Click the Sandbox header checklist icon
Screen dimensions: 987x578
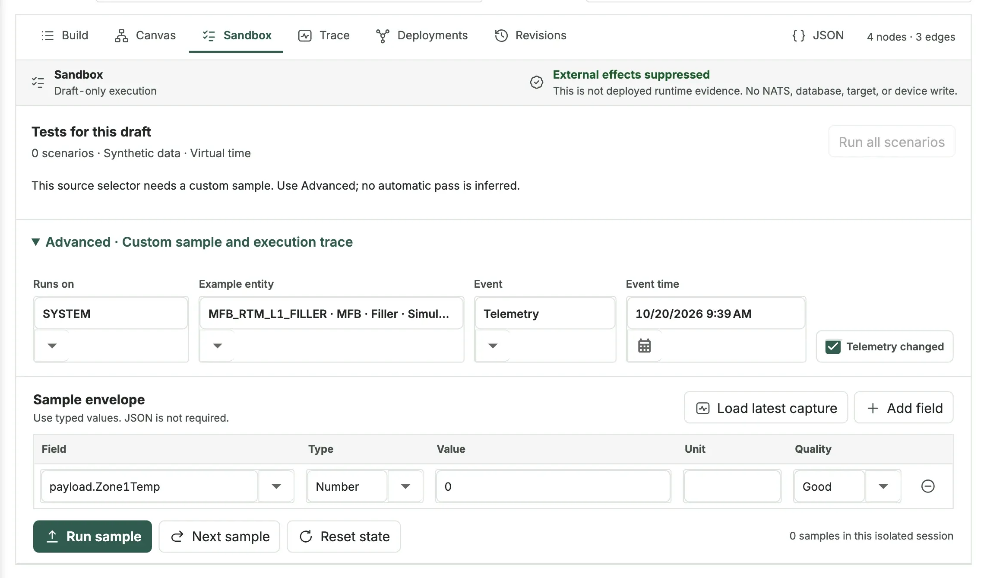pyautogui.click(x=38, y=82)
